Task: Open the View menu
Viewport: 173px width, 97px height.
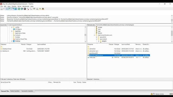Action: pyautogui.click(x=9, y=6)
